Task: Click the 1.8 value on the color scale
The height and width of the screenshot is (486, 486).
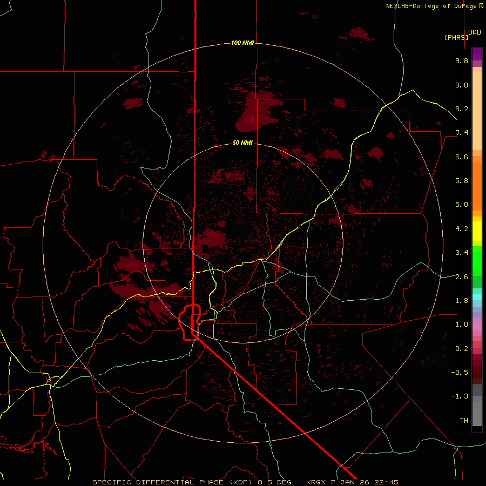Action: 462,301
